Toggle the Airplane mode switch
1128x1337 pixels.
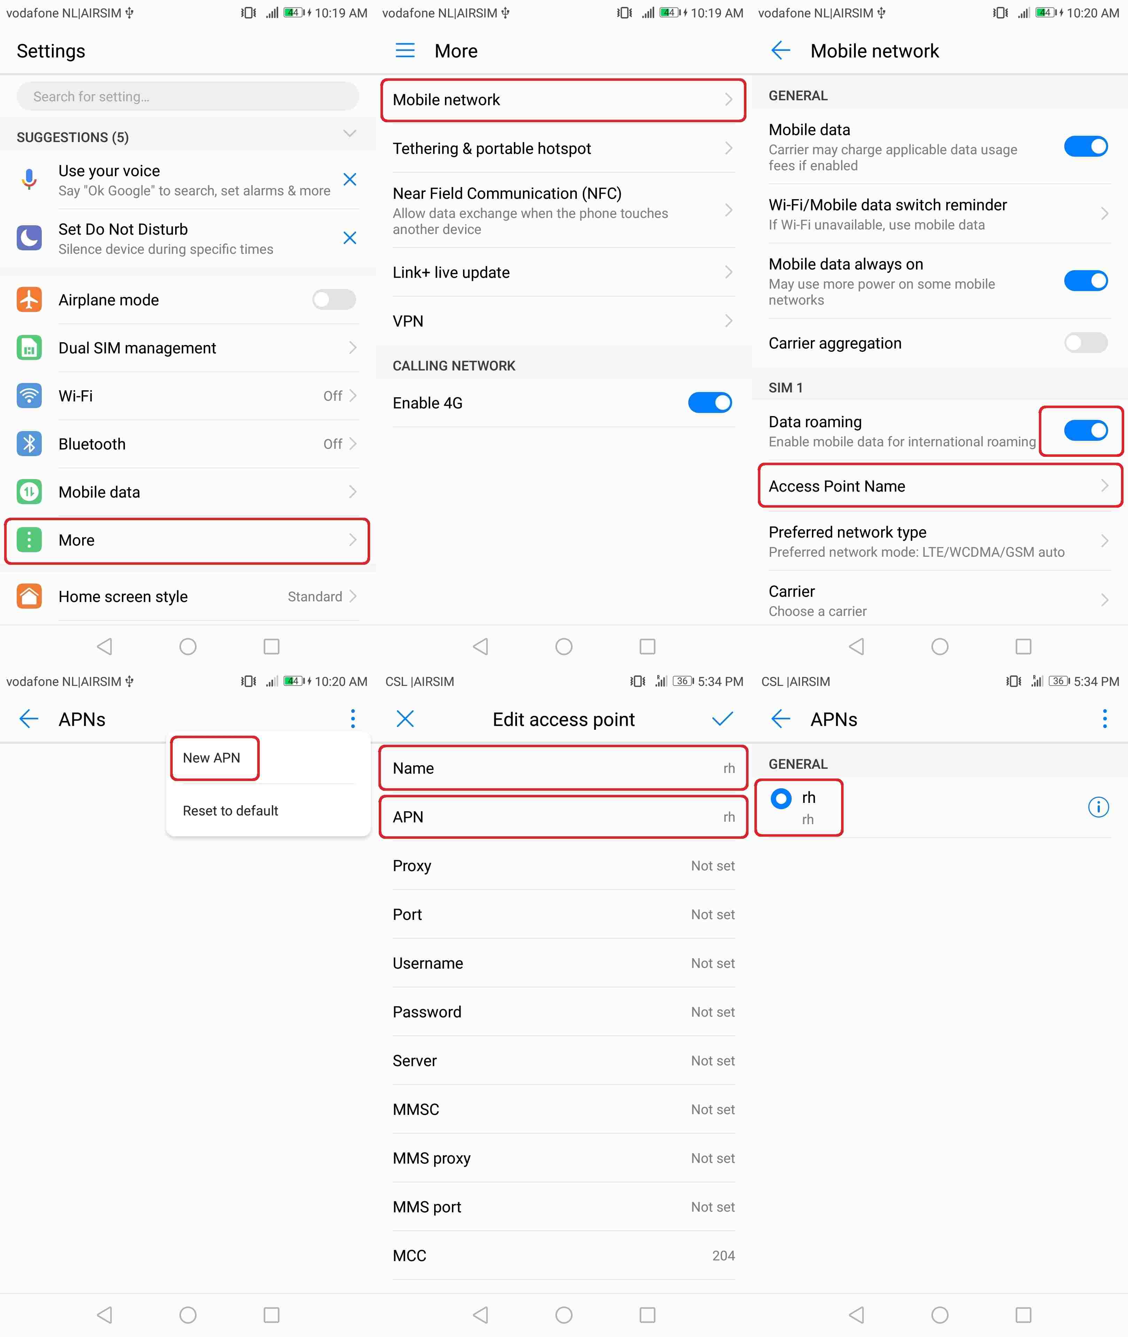(334, 299)
